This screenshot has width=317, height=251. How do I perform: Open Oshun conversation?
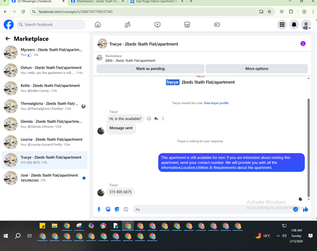coord(44,70)
